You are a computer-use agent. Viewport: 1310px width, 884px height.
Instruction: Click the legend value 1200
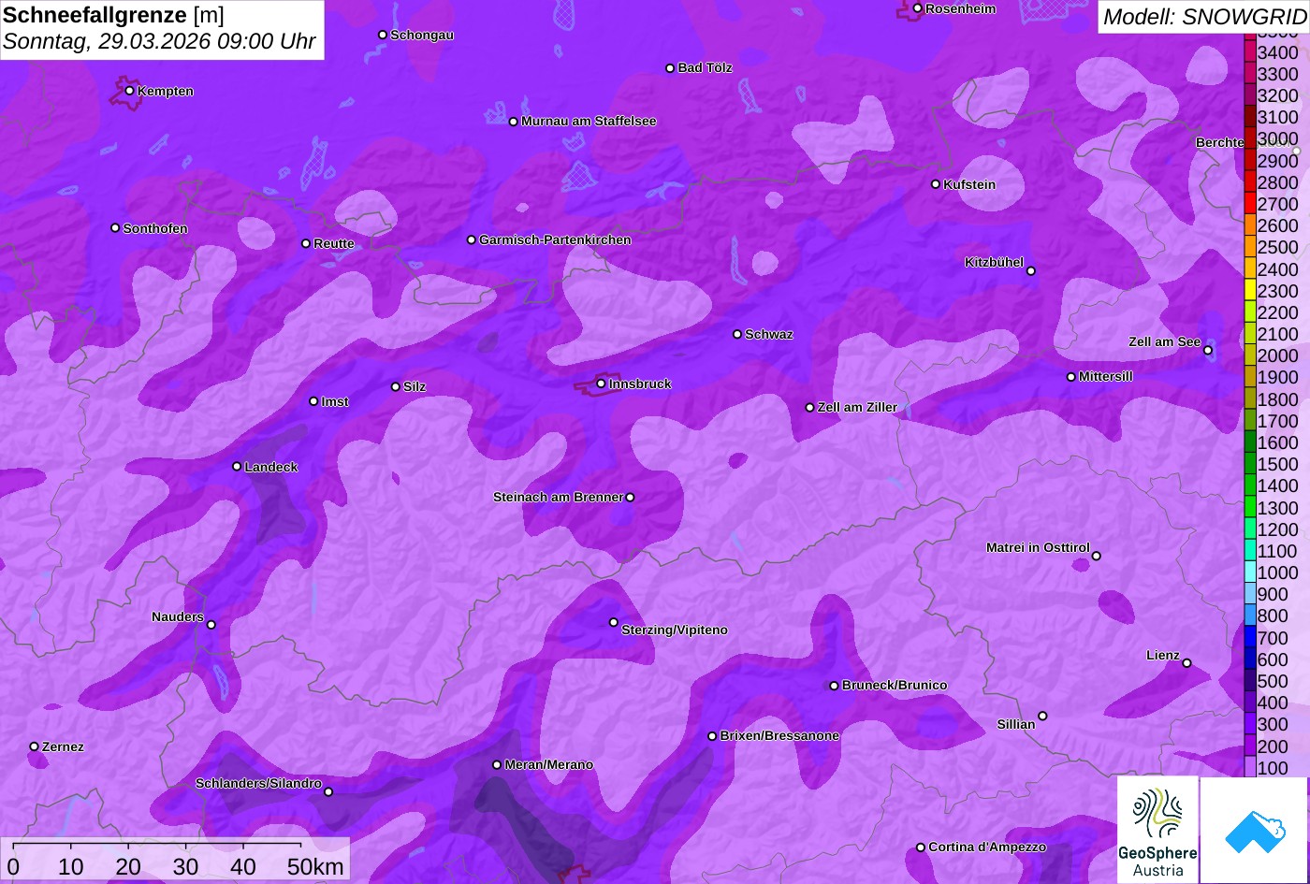pyautogui.click(x=1278, y=529)
